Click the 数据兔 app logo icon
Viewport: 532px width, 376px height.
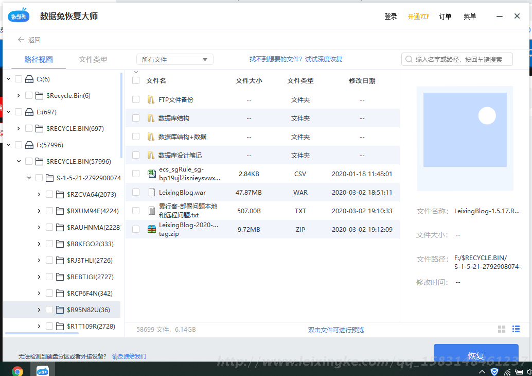pos(19,16)
